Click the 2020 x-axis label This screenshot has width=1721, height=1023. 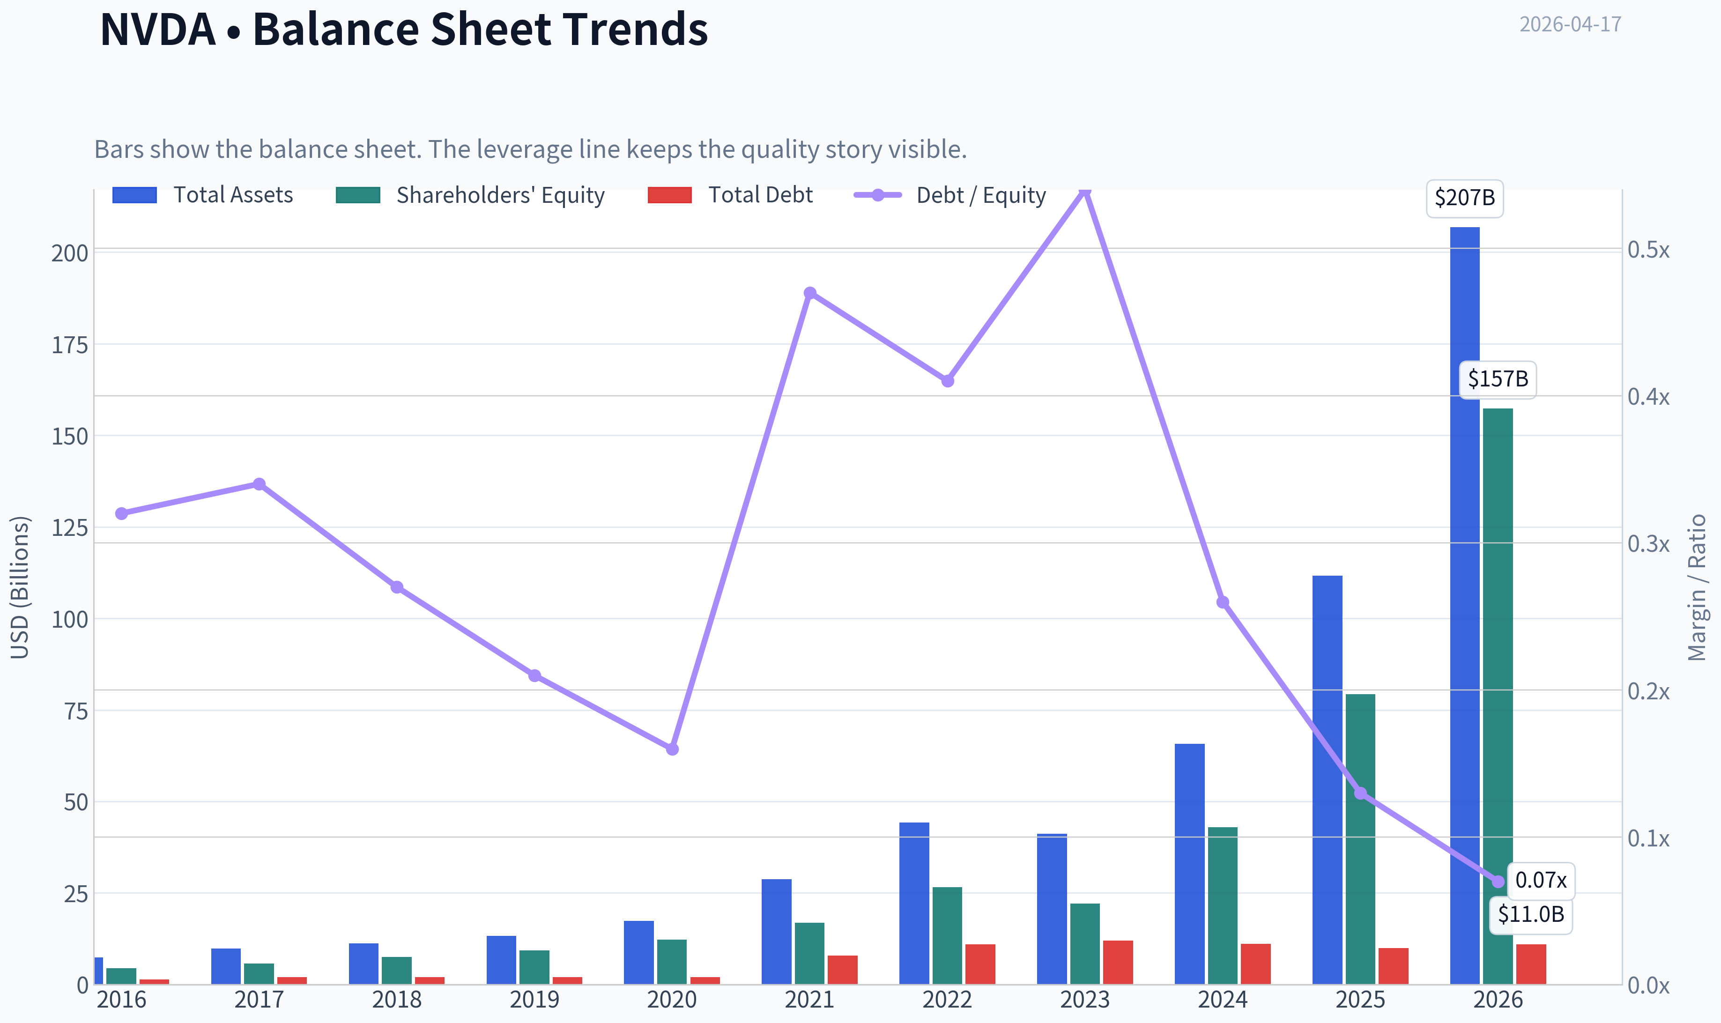tap(672, 1000)
